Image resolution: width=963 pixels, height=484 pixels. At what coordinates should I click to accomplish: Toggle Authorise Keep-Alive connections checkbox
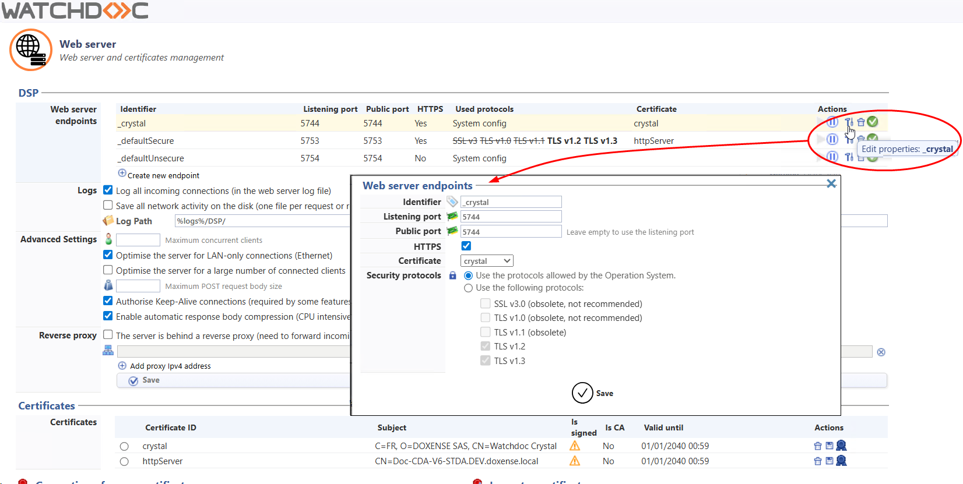pyautogui.click(x=108, y=301)
